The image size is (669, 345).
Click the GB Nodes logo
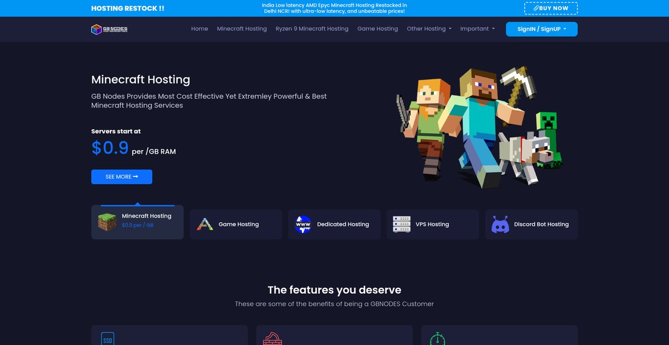[x=109, y=29]
